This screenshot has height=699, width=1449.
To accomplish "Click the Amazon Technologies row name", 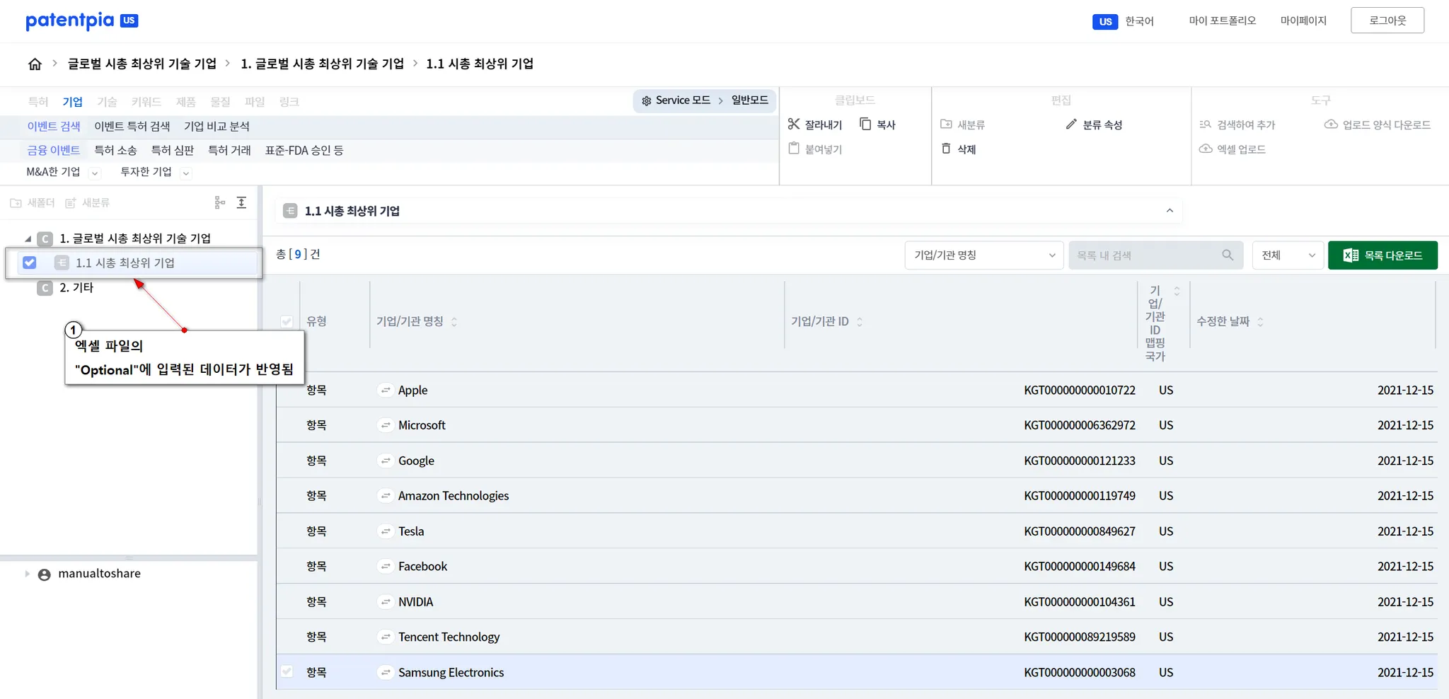I will pyautogui.click(x=454, y=496).
